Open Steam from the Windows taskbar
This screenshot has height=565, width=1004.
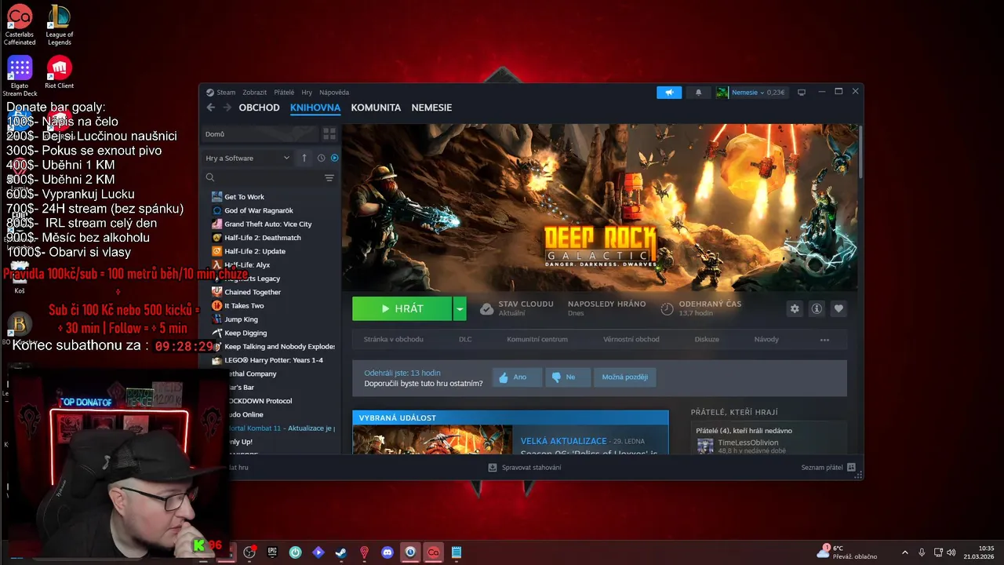click(340, 552)
